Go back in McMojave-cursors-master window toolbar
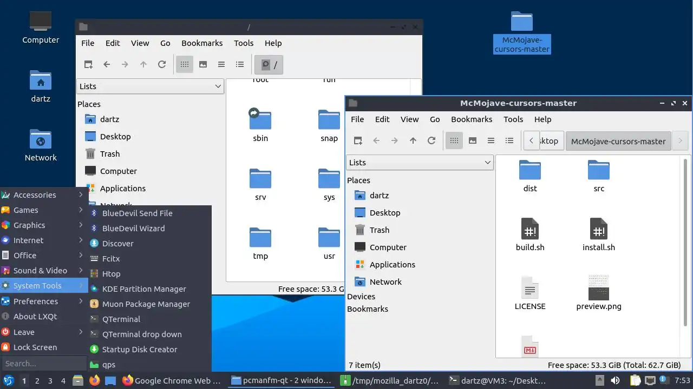 [x=376, y=140]
